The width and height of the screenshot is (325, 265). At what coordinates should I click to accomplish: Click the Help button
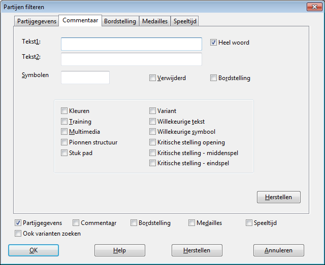pyautogui.click(x=120, y=250)
